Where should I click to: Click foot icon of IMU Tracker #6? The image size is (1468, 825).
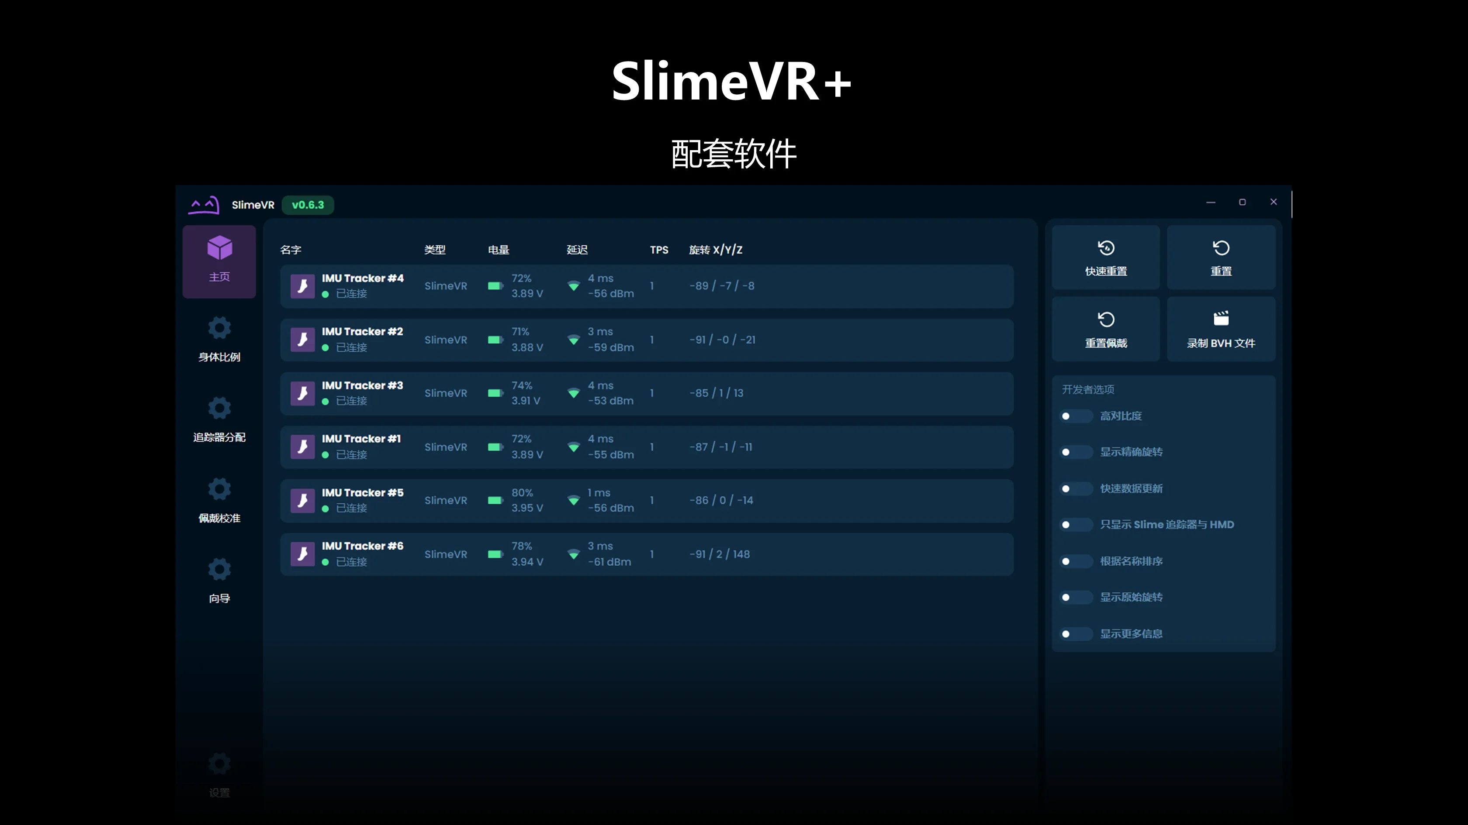point(303,554)
